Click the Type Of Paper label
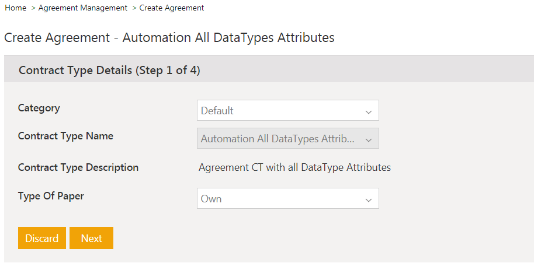 51,196
